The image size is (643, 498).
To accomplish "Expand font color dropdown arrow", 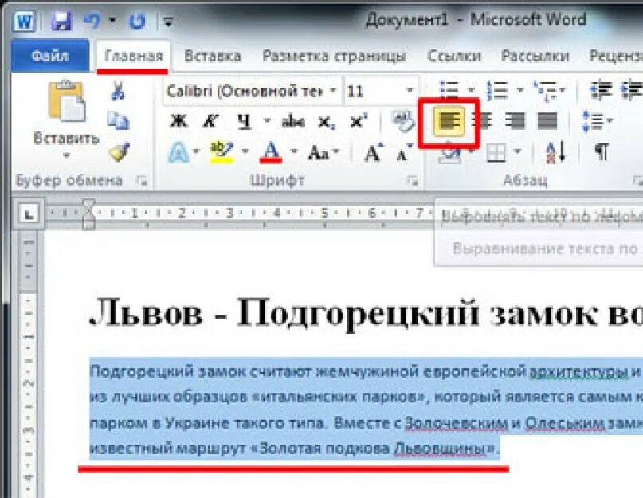I will tap(294, 151).
